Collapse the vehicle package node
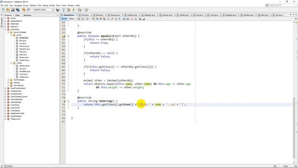Screen dimensions: 298x168 click(x=11, y=63)
